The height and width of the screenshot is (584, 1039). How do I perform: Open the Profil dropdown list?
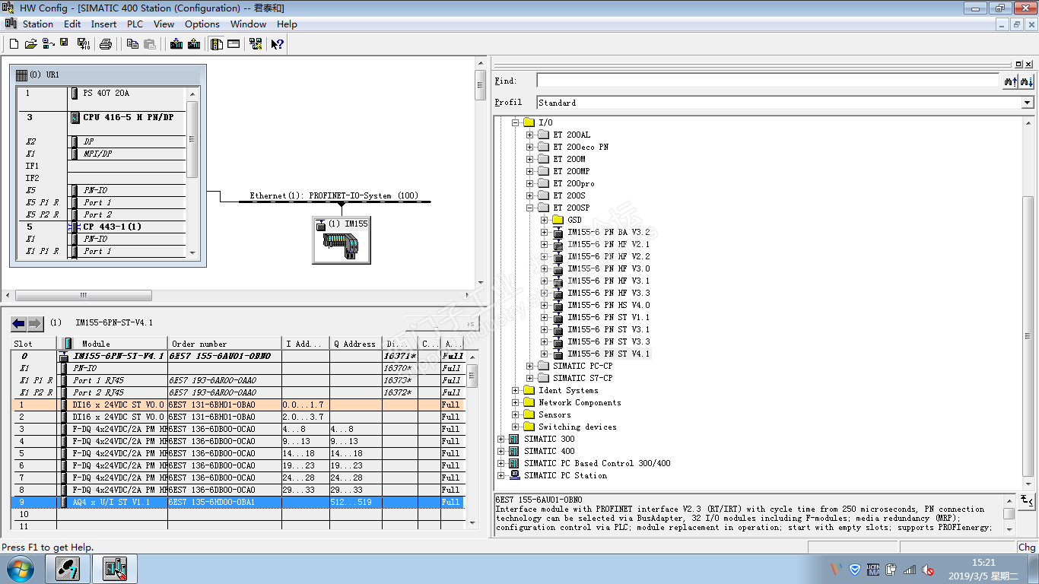(1027, 103)
